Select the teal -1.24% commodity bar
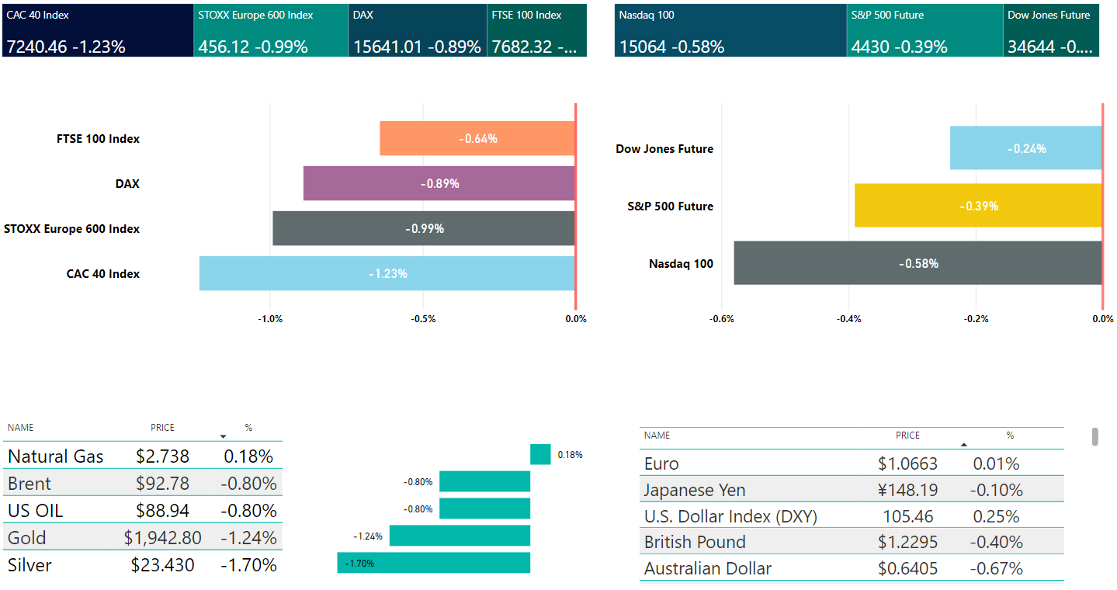The height and width of the screenshot is (590, 1117). click(x=460, y=536)
